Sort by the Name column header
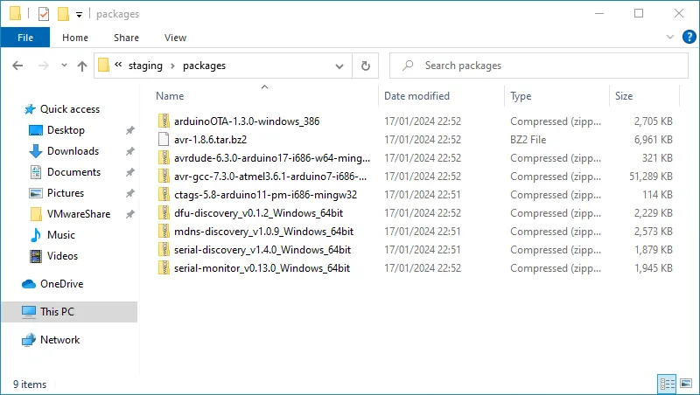The height and width of the screenshot is (395, 700). click(170, 96)
